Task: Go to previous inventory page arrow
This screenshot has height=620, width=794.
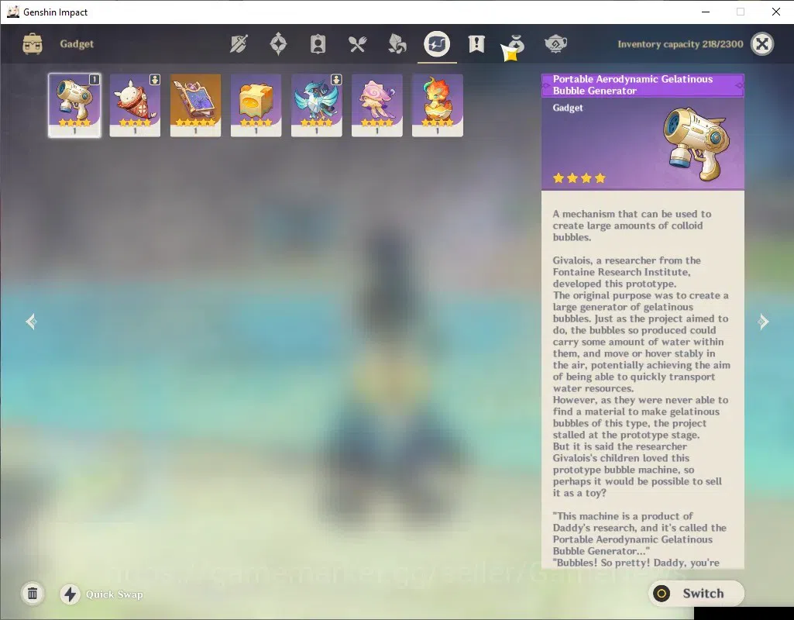Action: point(32,322)
